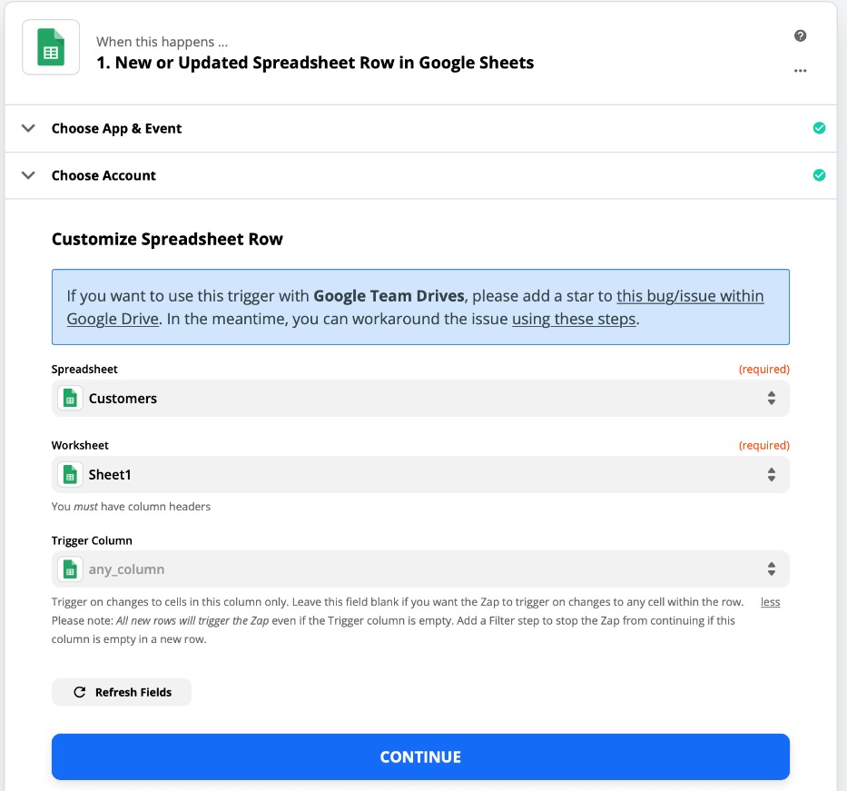Open the three-dot step options menu
The image size is (847, 791).
click(800, 71)
